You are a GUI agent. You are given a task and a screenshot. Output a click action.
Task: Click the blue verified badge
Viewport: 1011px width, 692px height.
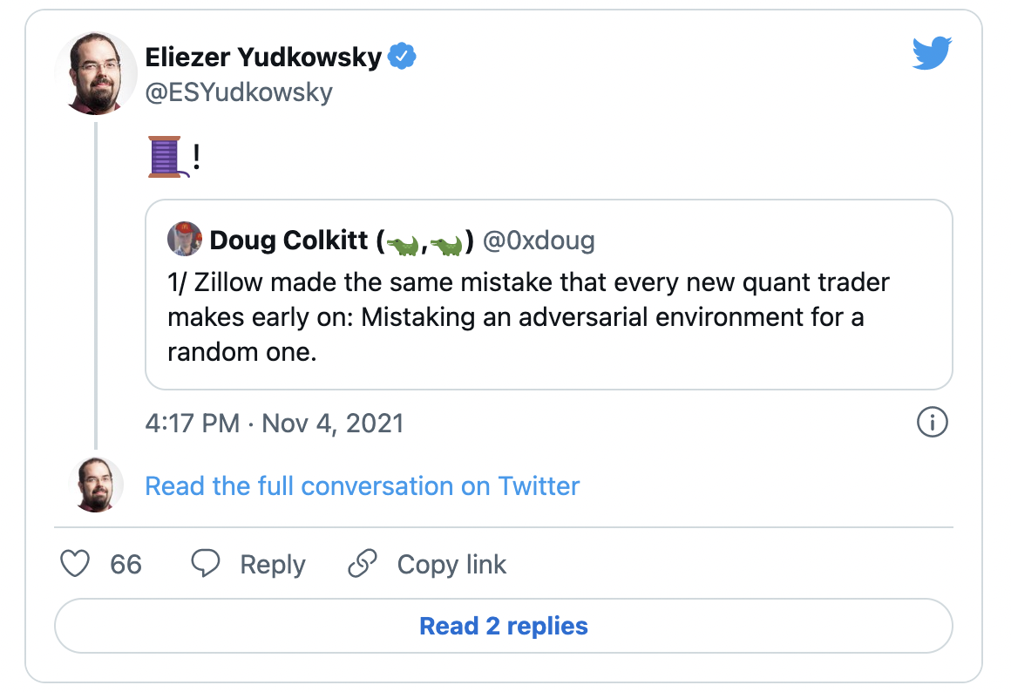(402, 58)
